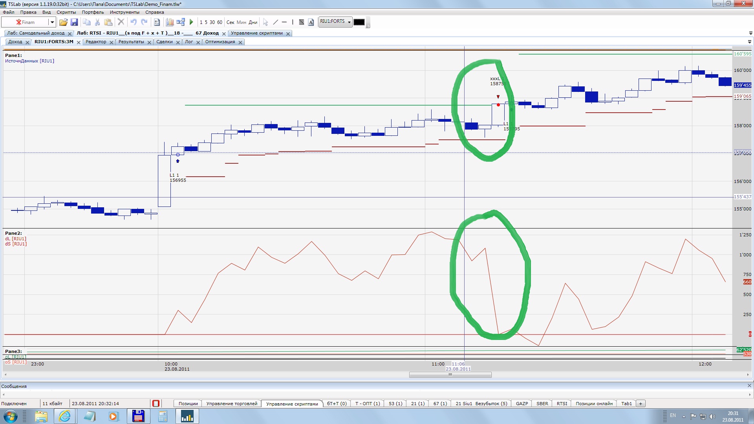Image resolution: width=754 pixels, height=424 pixels.
Task: Run the script with the green play arrow
Action: pos(191,22)
